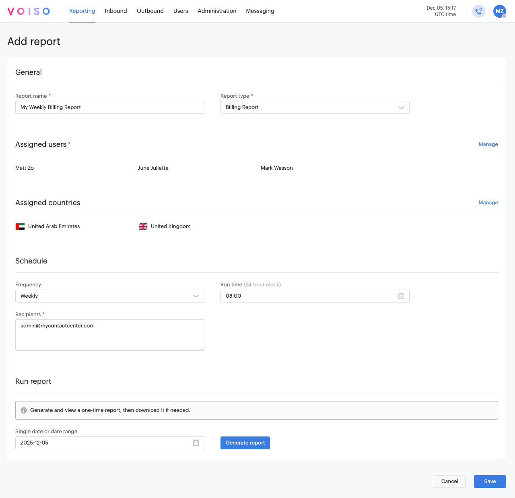The width and height of the screenshot is (515, 498).
Task: Click the phone dialer icon in the top bar
Action: tap(478, 11)
